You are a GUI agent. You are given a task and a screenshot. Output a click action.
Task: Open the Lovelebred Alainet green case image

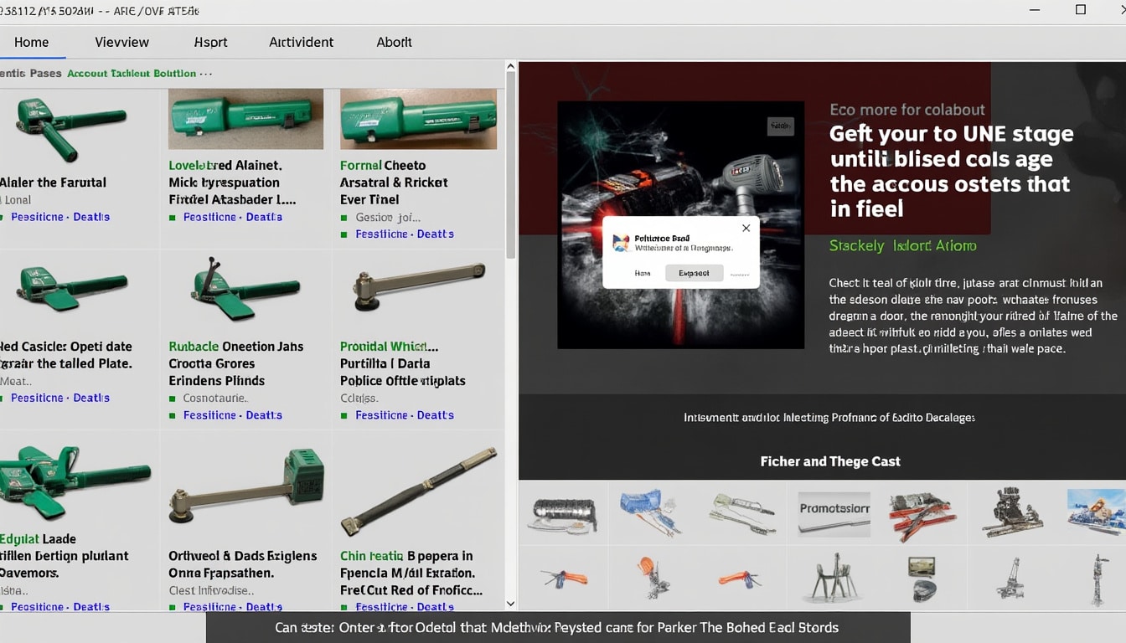click(245, 120)
